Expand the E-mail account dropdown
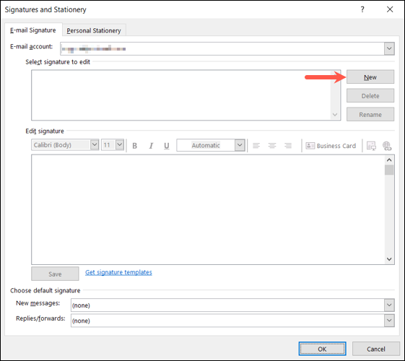Viewport: 405px width, 361px height. (x=389, y=48)
